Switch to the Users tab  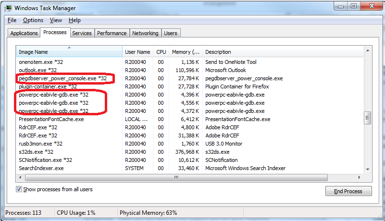[171, 33]
